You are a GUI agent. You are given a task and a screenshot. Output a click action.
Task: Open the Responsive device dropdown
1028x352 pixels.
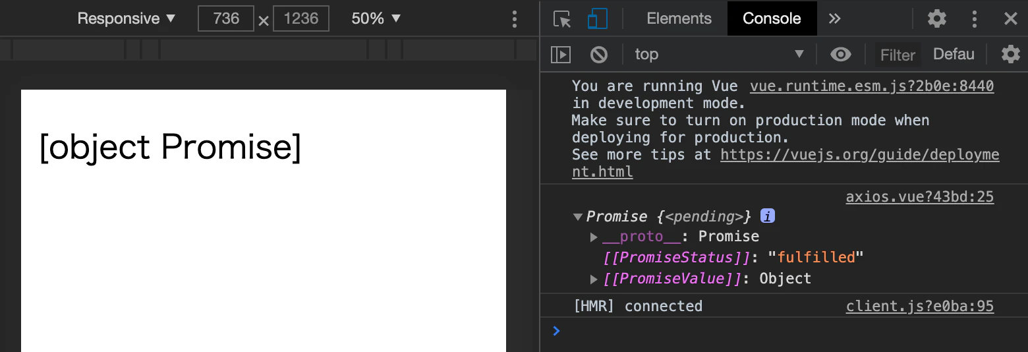pyautogui.click(x=127, y=18)
